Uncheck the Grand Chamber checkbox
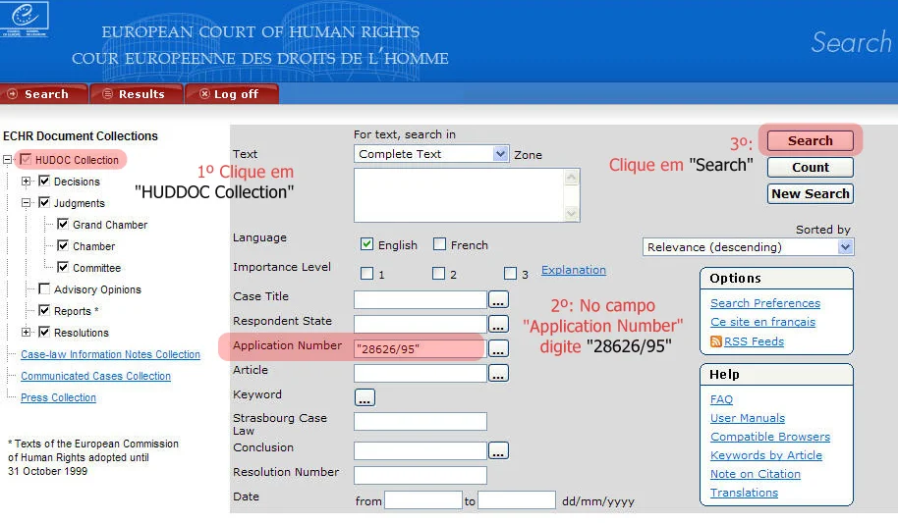 click(63, 224)
